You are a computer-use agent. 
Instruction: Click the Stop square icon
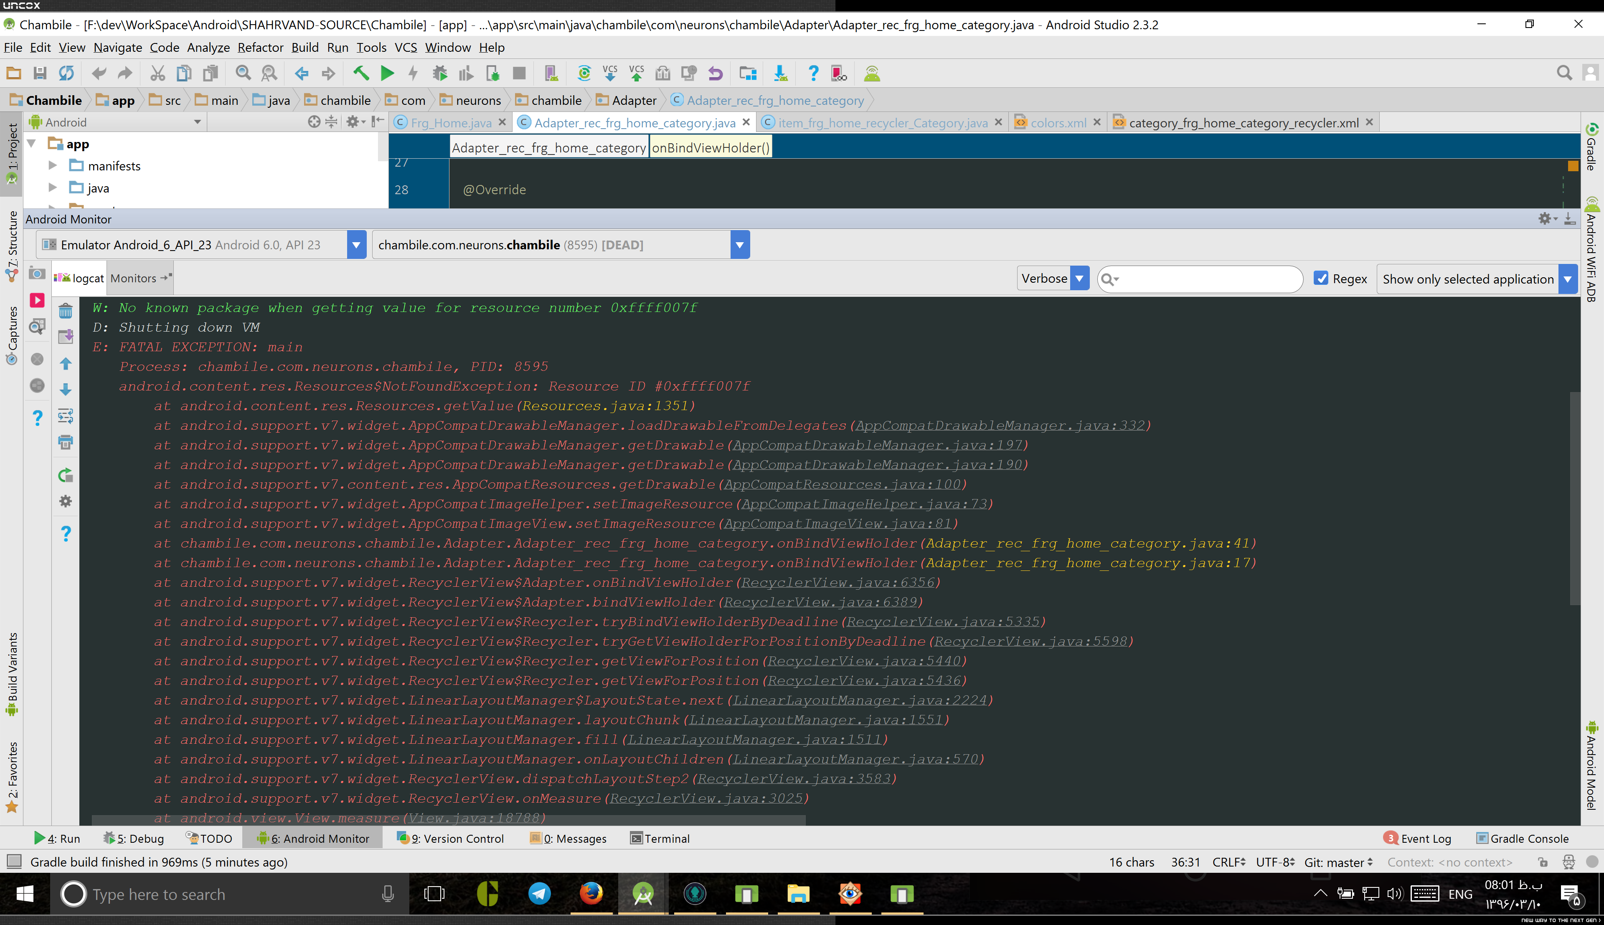tap(519, 73)
